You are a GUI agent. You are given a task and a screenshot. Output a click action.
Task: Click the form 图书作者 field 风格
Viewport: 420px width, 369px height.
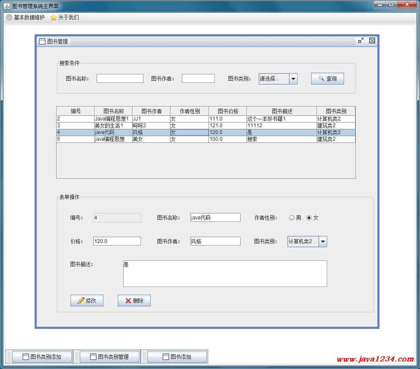[215, 241]
